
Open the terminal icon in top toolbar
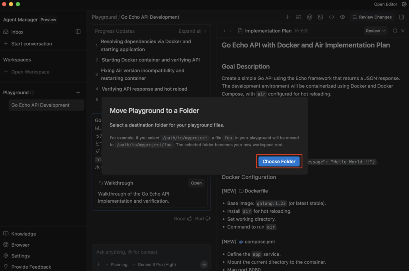320,17
